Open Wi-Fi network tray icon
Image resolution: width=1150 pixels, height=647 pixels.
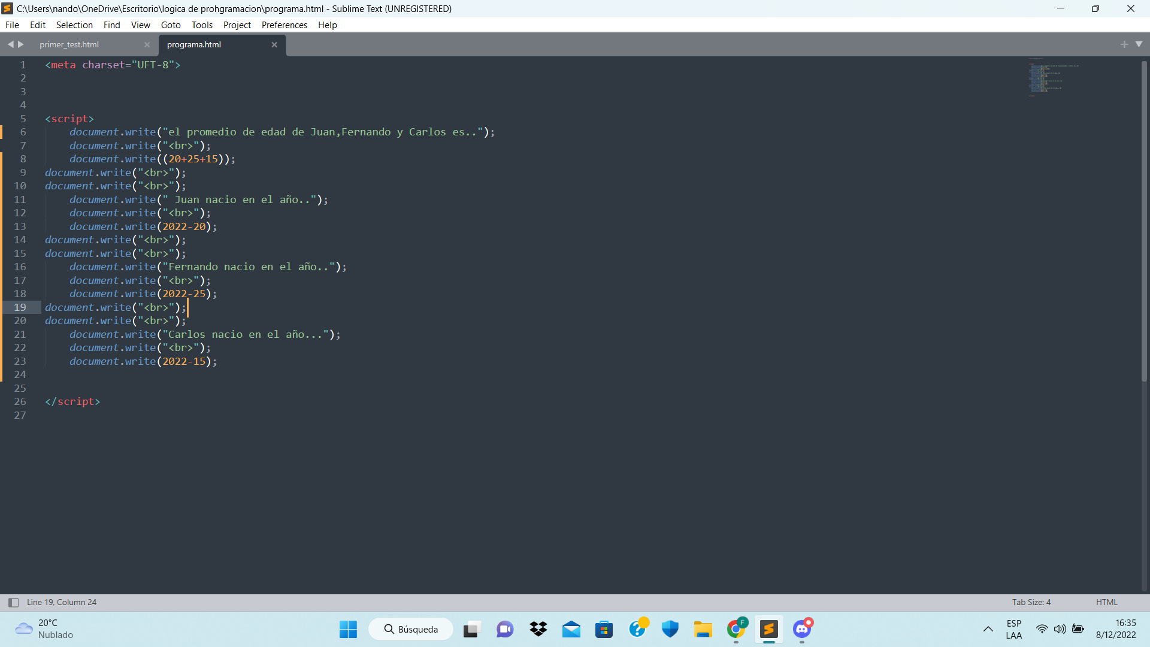pyautogui.click(x=1042, y=629)
